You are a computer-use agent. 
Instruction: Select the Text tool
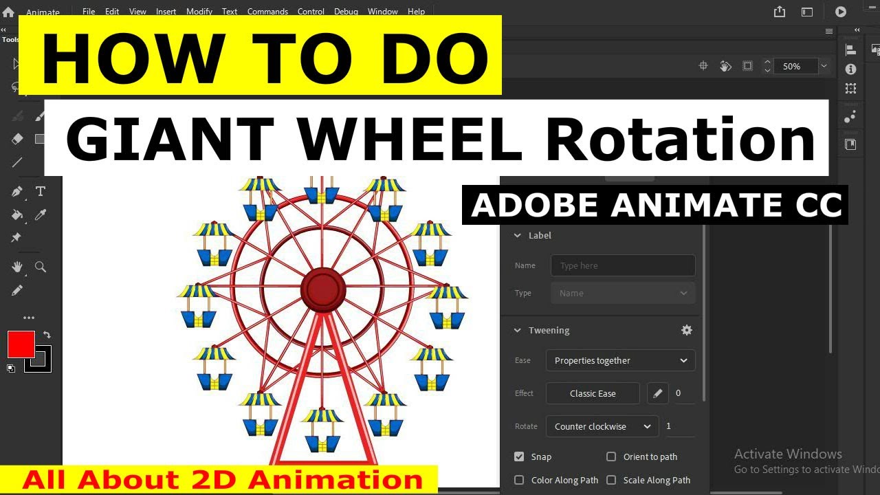[41, 192]
